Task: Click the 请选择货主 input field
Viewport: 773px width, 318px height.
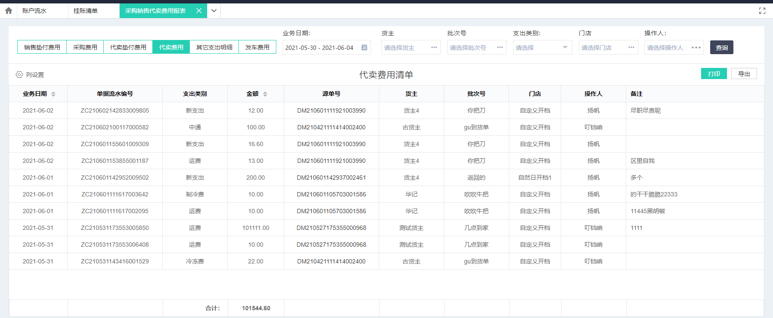Action: tap(411, 47)
